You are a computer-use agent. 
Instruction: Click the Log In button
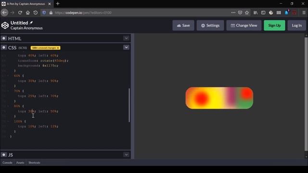[x=296, y=25]
